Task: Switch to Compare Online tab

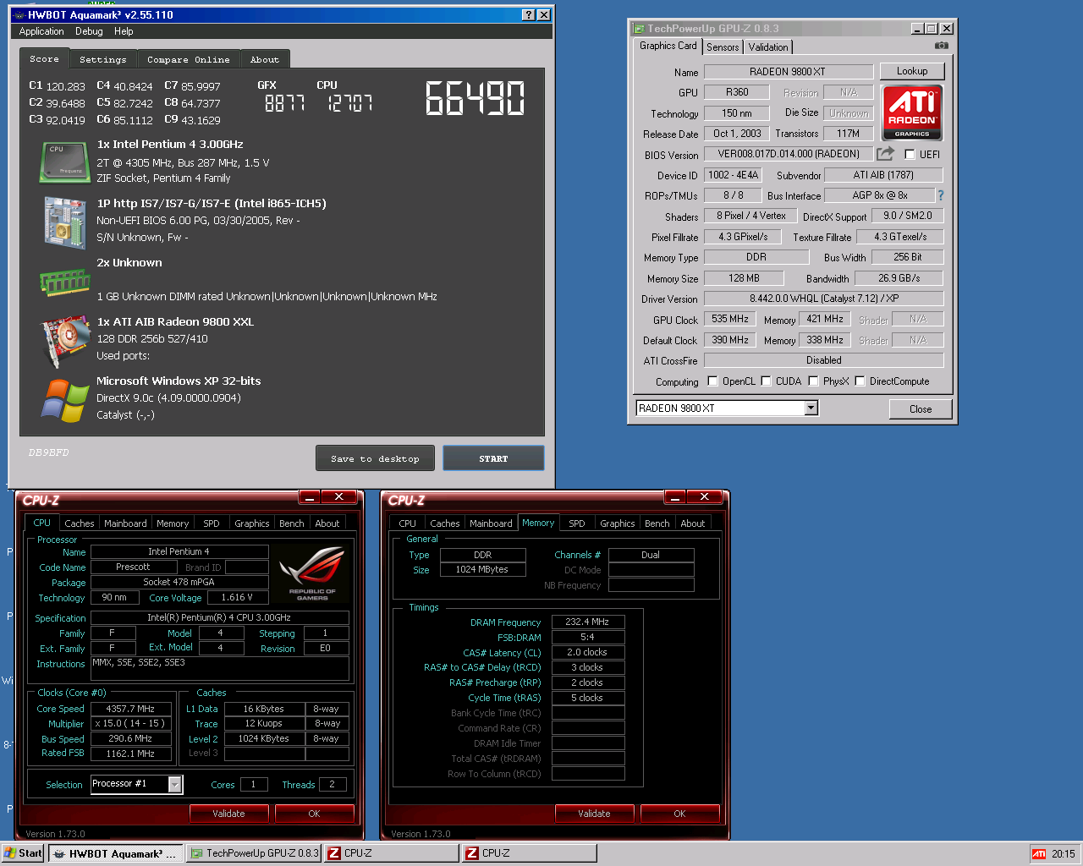Action: pyautogui.click(x=189, y=59)
